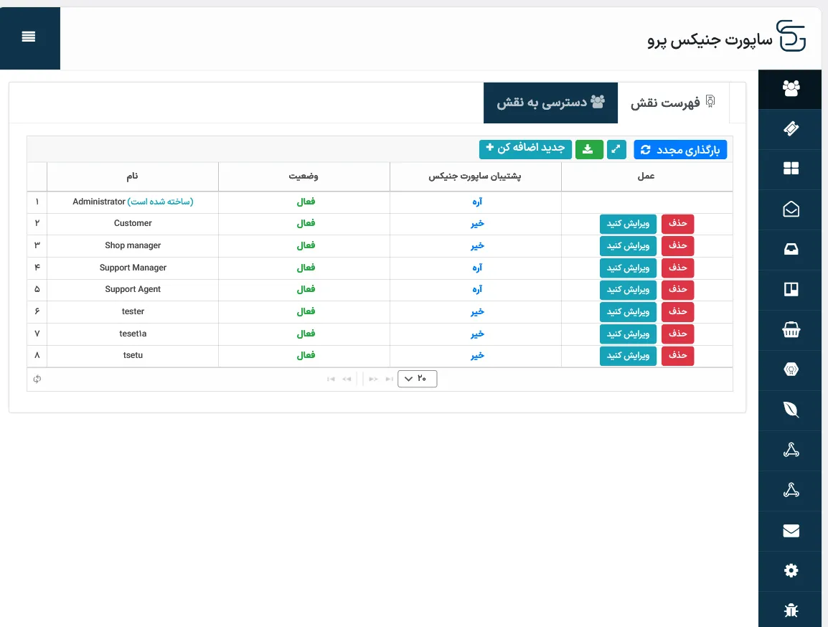Click ویرایش کنید for Support Manager row
Image resolution: width=828 pixels, height=627 pixels.
(628, 268)
